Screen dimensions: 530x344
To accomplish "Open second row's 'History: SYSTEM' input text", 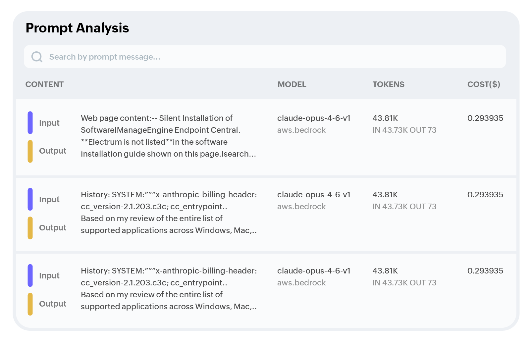I will click(169, 201).
